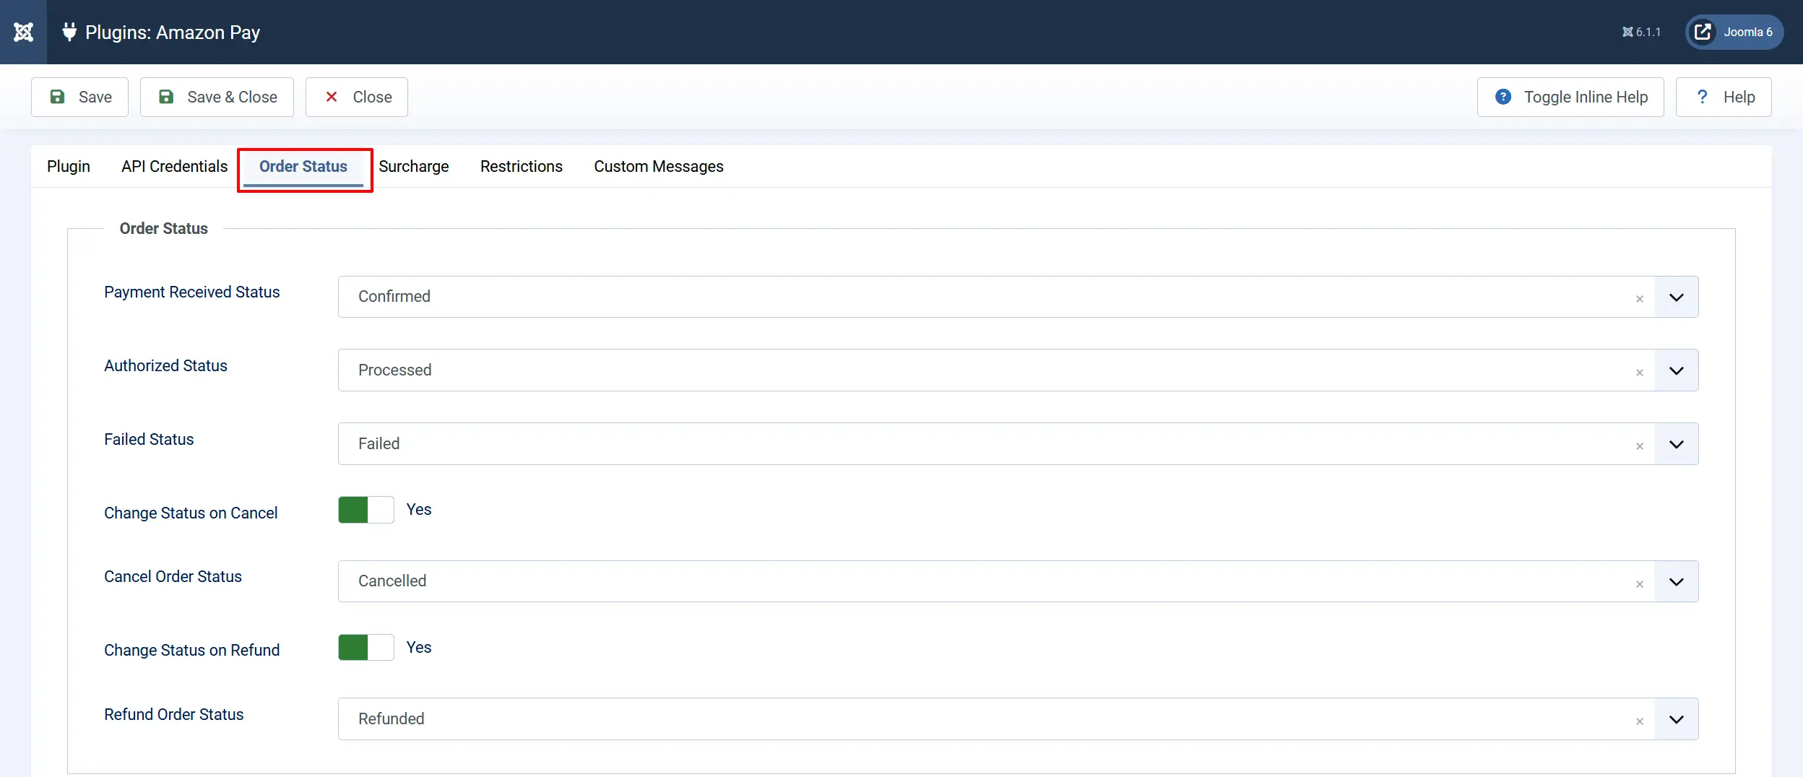Image resolution: width=1803 pixels, height=777 pixels.
Task: Click the Cancel Order Status label
Action: tap(173, 576)
